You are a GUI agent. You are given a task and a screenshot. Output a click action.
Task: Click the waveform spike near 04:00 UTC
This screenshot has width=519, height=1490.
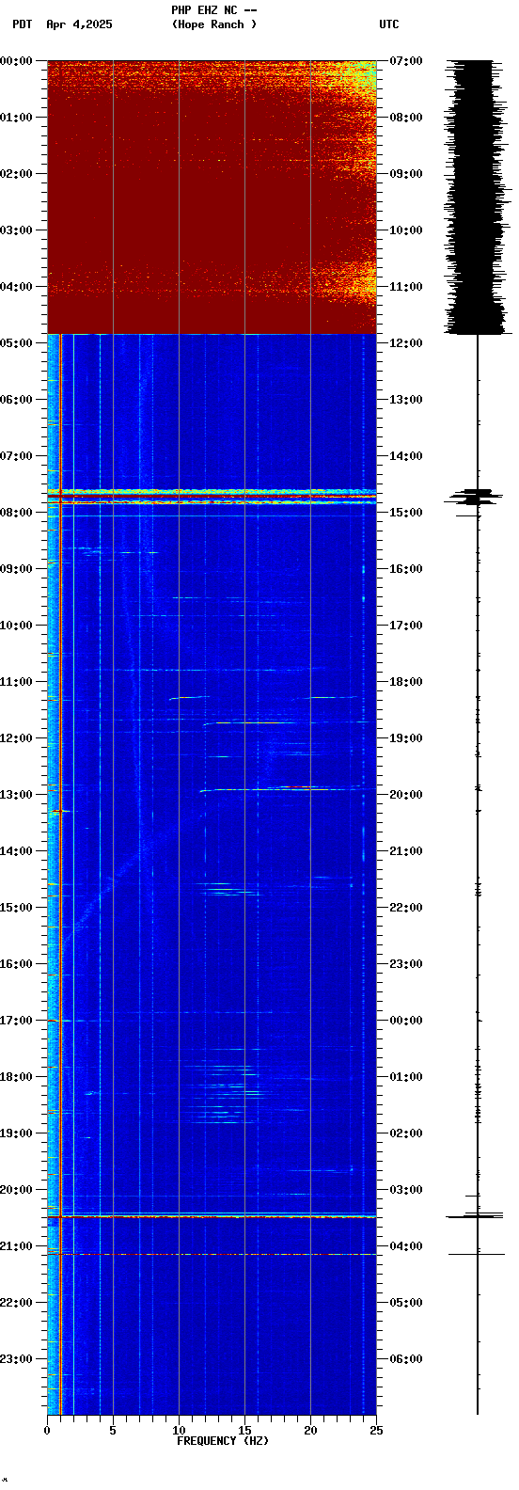pos(478,1254)
